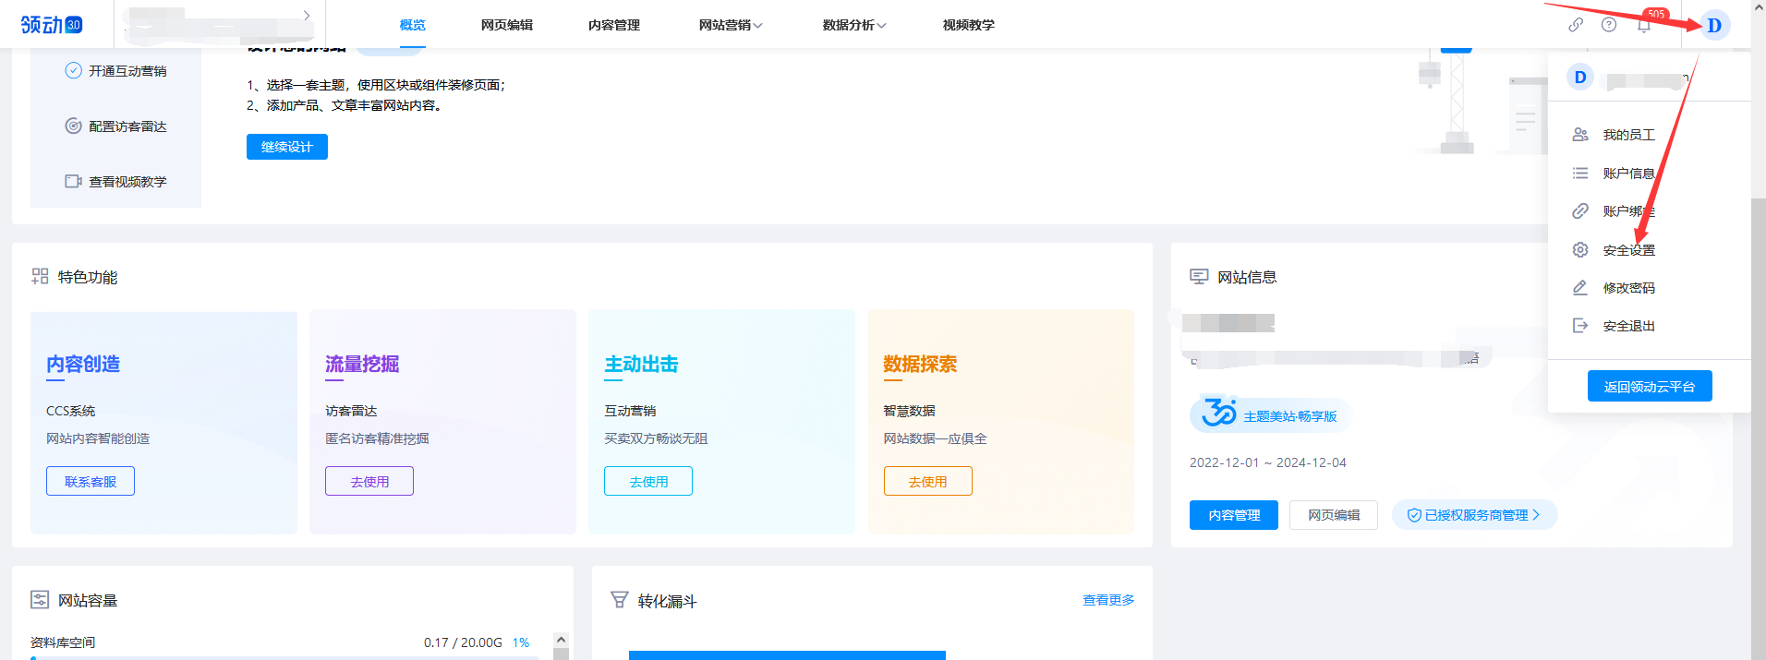Click the 安全退出 logout icon

[x=1580, y=326]
